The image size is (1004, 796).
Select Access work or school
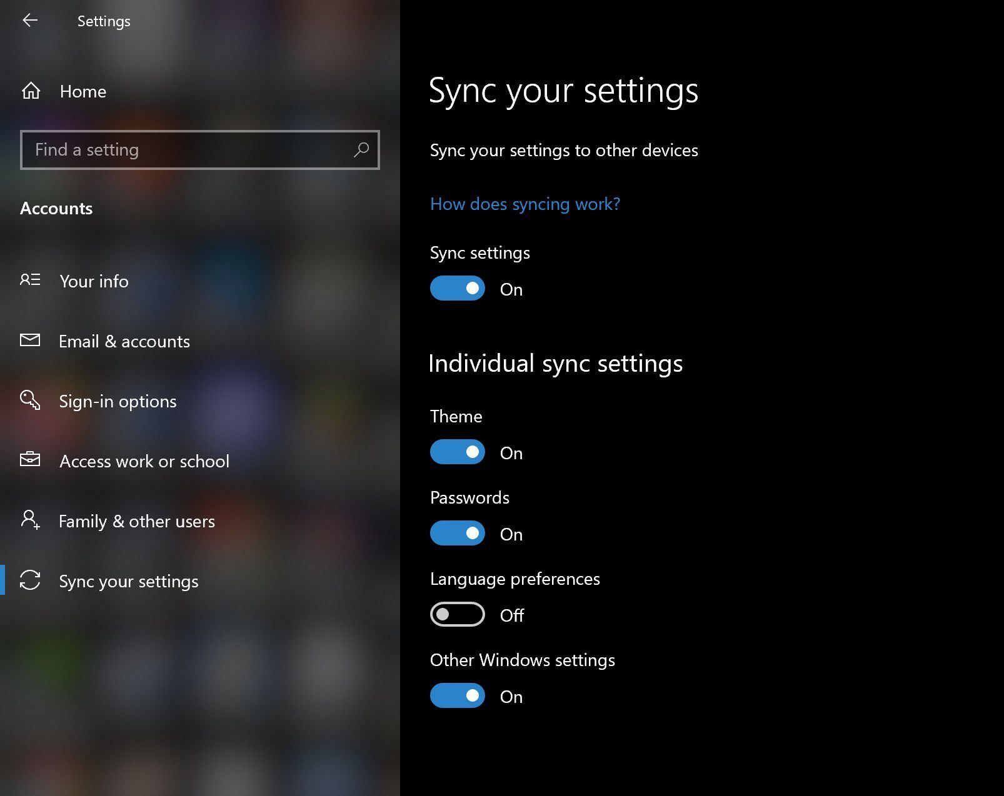(x=144, y=461)
